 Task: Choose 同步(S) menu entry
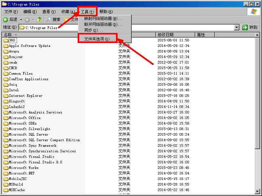(105, 30)
